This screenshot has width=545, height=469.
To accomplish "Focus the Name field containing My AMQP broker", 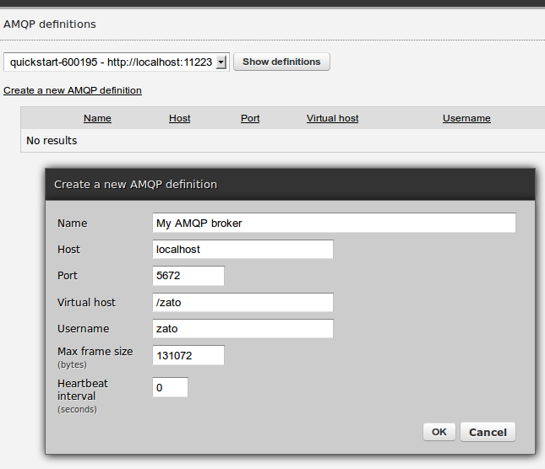I will (334, 223).
